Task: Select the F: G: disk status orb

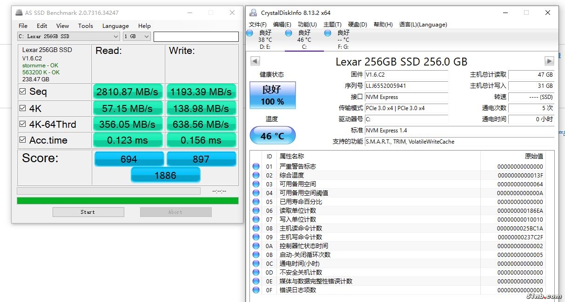Action: tap(328, 33)
